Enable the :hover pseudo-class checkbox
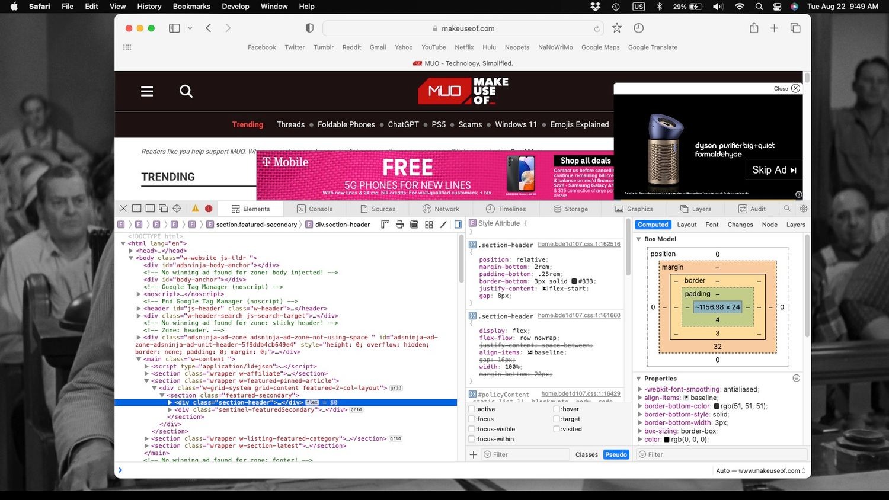889x500 pixels. 557,409
